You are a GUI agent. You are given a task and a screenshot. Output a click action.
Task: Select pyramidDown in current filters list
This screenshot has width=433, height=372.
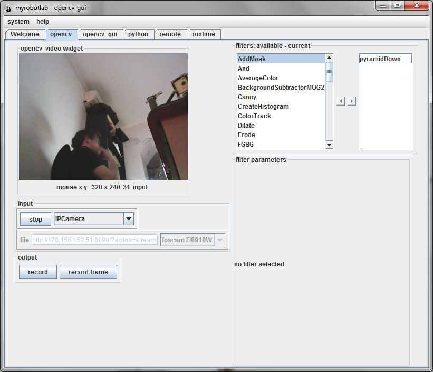click(386, 59)
